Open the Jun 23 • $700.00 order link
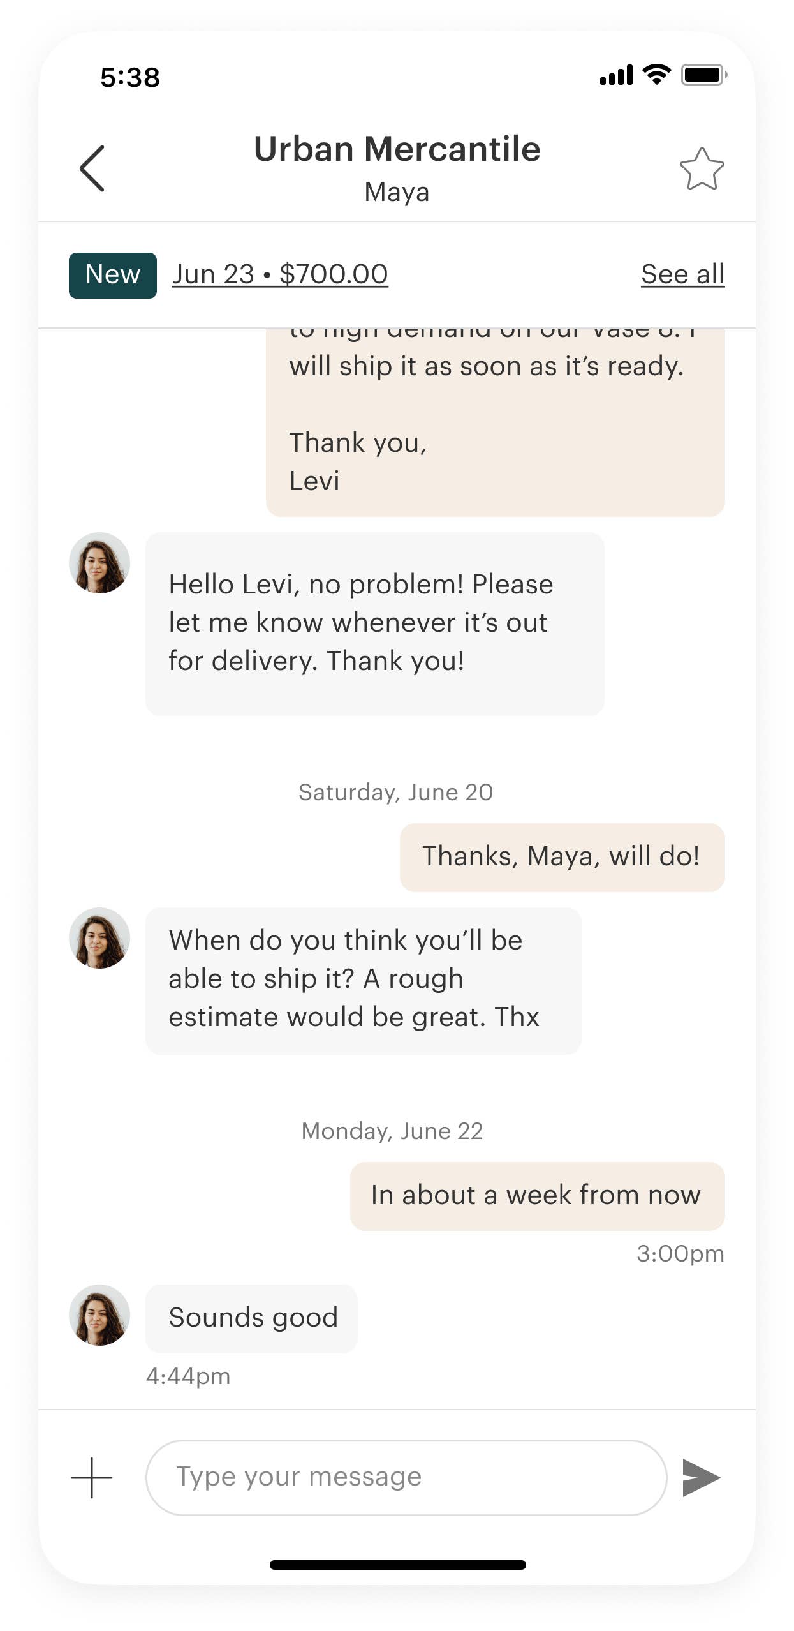The width and height of the screenshot is (794, 1631). (x=280, y=274)
